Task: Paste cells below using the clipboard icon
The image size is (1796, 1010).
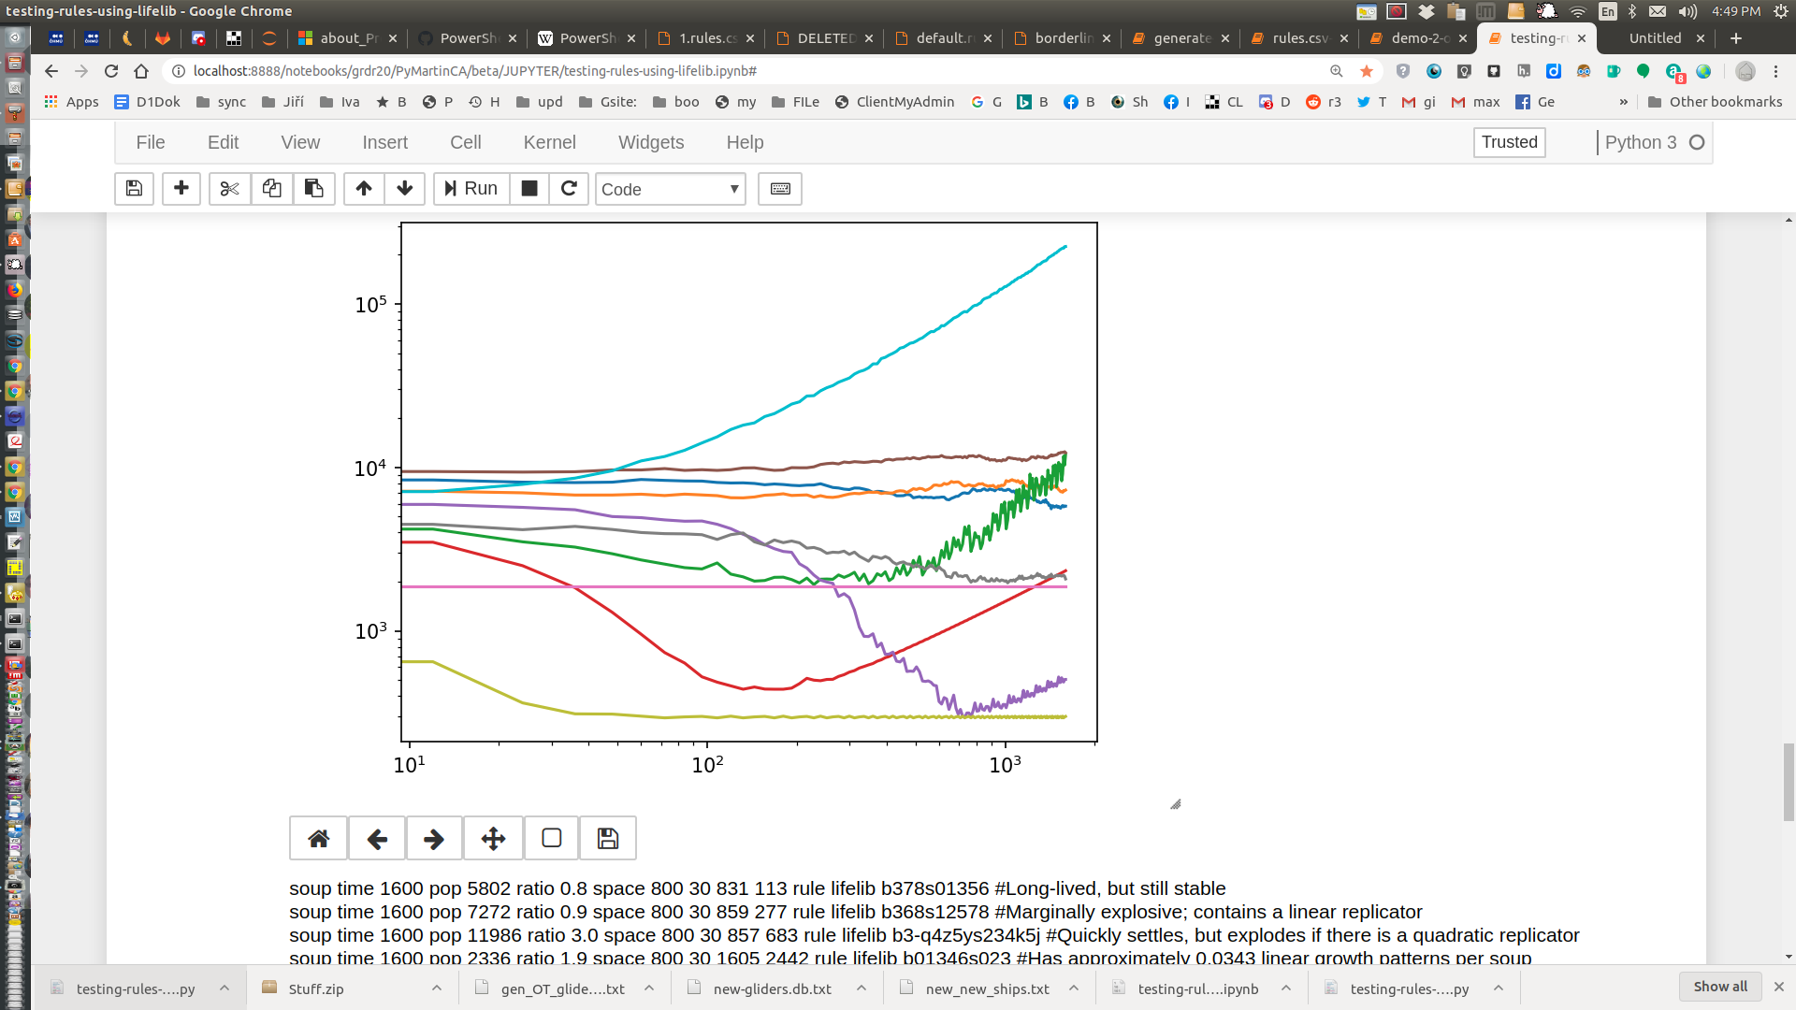Action: [x=313, y=189]
